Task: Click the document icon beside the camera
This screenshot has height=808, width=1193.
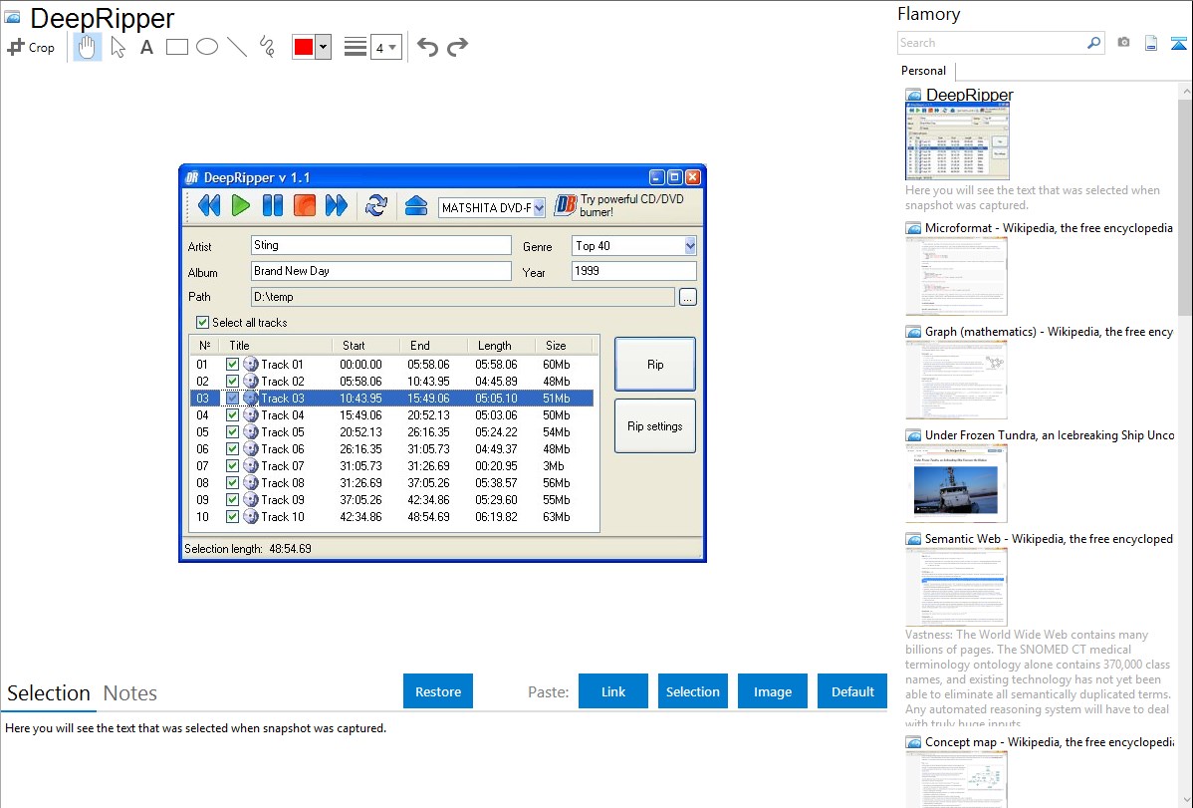Action: tap(1151, 43)
